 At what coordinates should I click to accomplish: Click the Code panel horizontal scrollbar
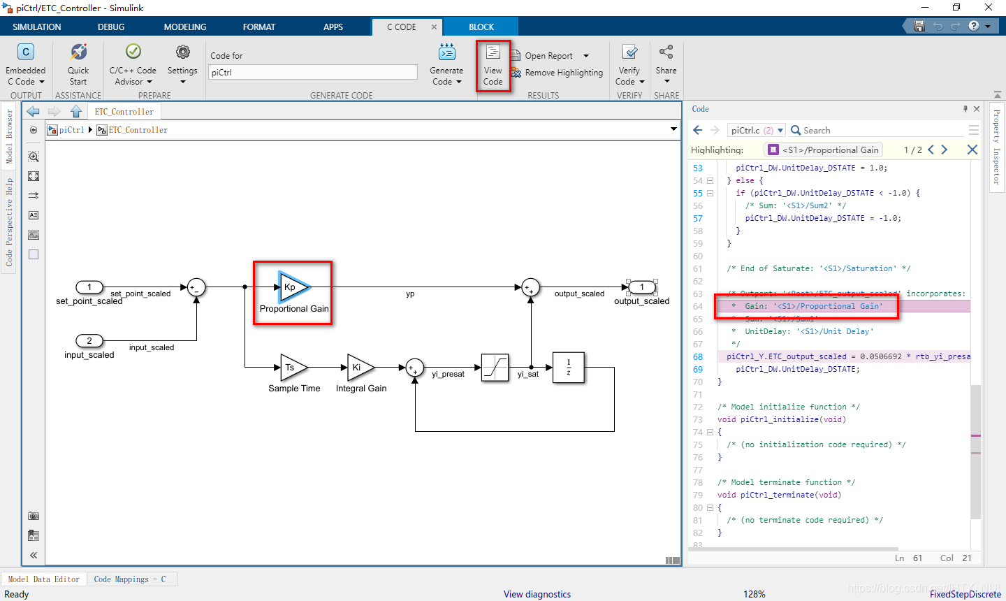(794, 549)
